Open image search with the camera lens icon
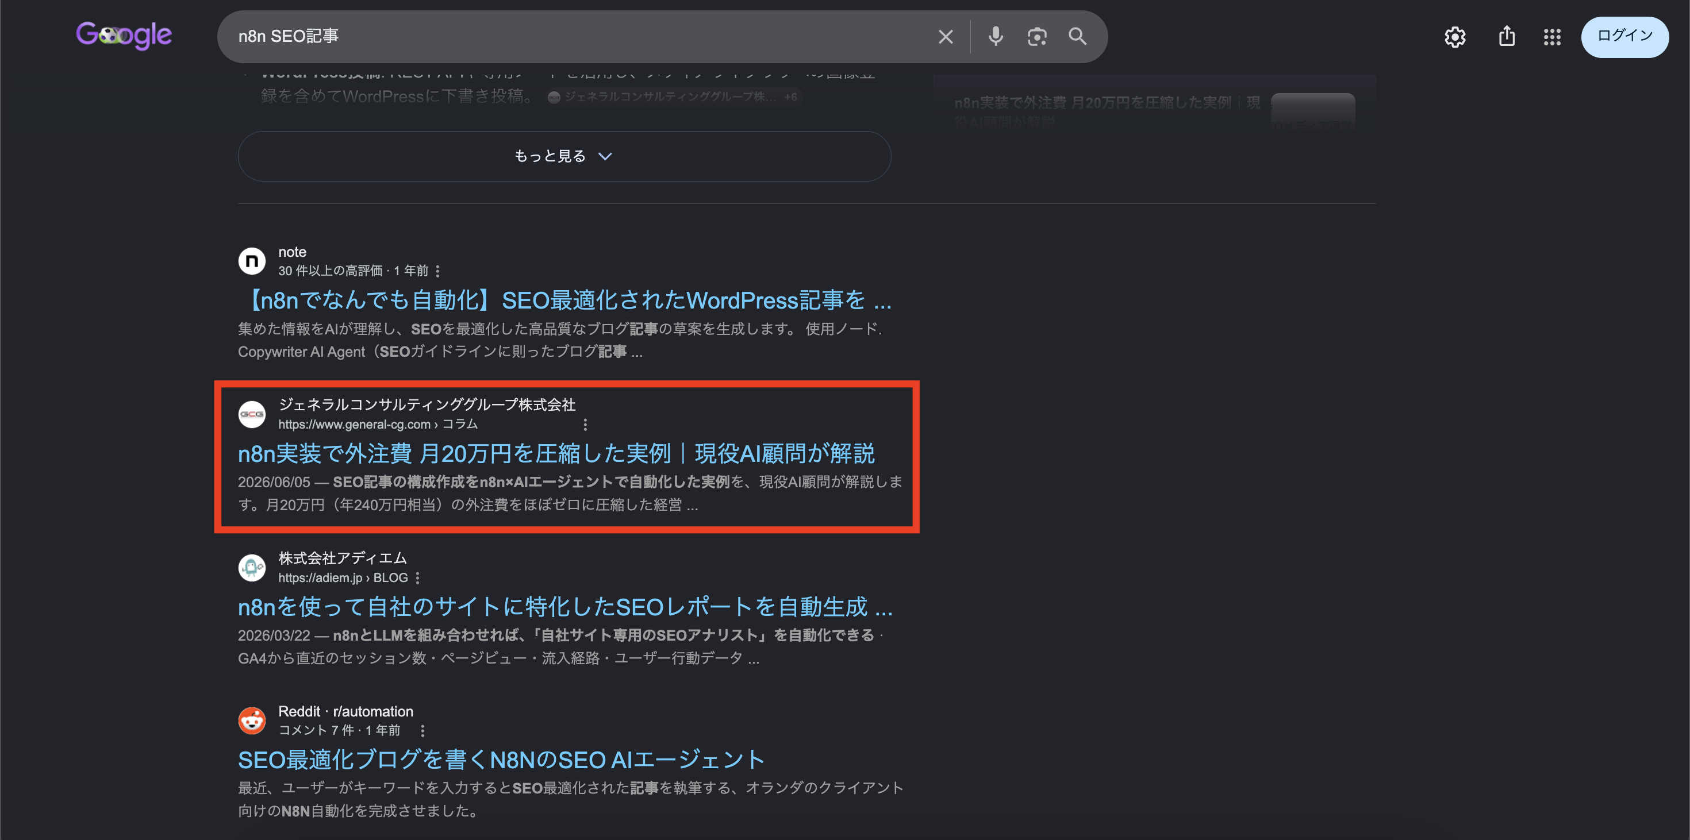 coord(1036,37)
